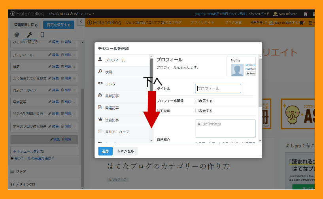
Task: Click 削除 for 今なら初期費用0円 module
Action: point(66,114)
